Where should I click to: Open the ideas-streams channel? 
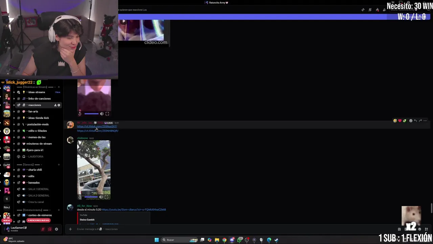tap(37, 92)
